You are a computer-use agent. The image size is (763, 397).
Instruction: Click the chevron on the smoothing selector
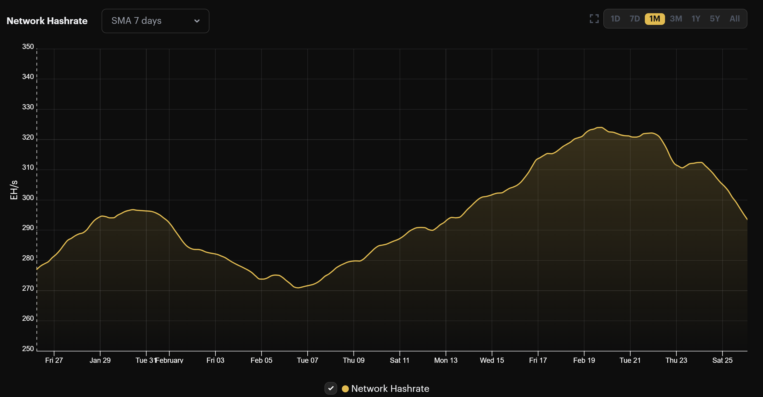[x=197, y=21]
